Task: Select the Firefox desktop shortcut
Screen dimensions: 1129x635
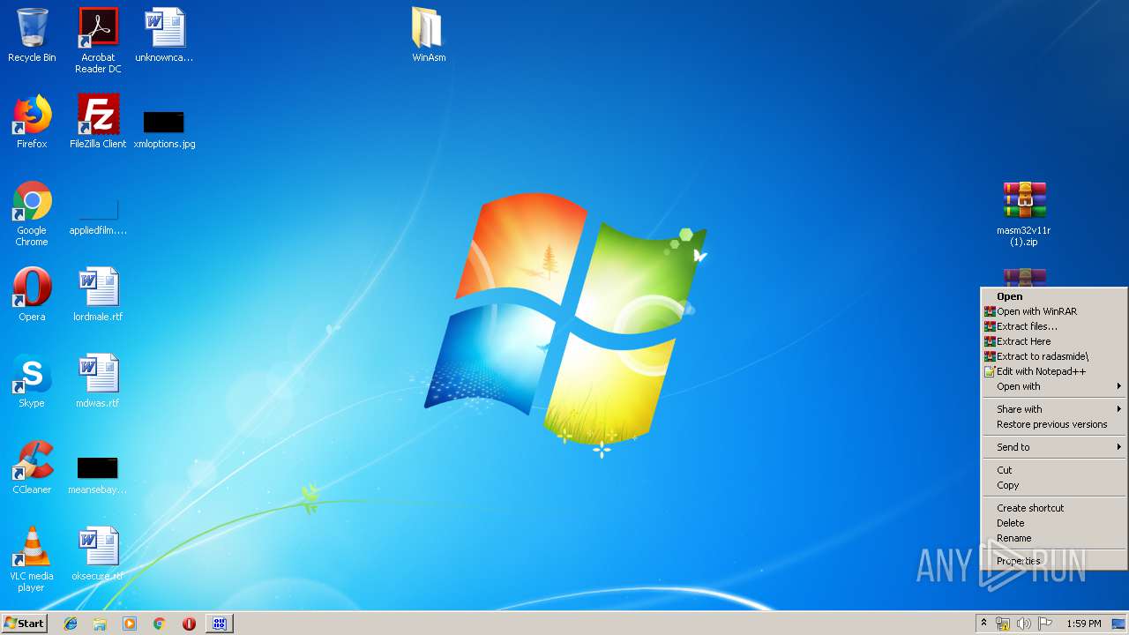Action: point(32,122)
